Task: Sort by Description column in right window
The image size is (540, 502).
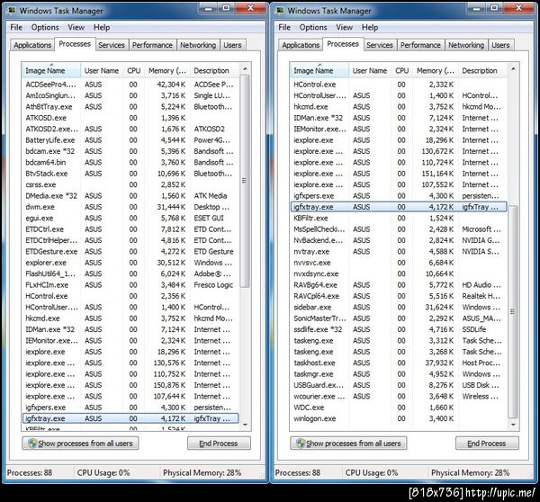Action: (482, 70)
